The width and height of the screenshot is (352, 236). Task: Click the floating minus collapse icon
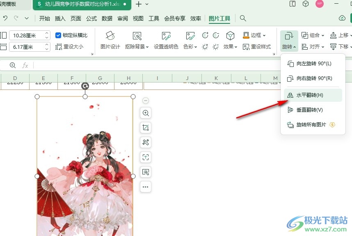tap(146, 101)
